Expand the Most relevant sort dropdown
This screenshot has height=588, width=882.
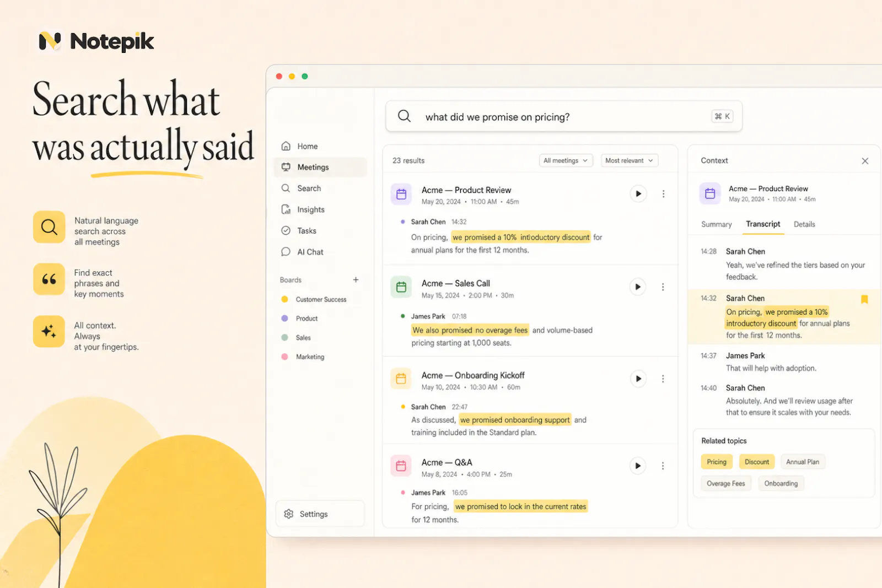point(630,160)
